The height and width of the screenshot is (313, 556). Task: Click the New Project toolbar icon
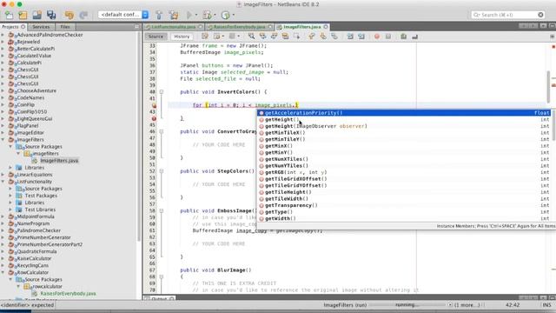(23, 15)
